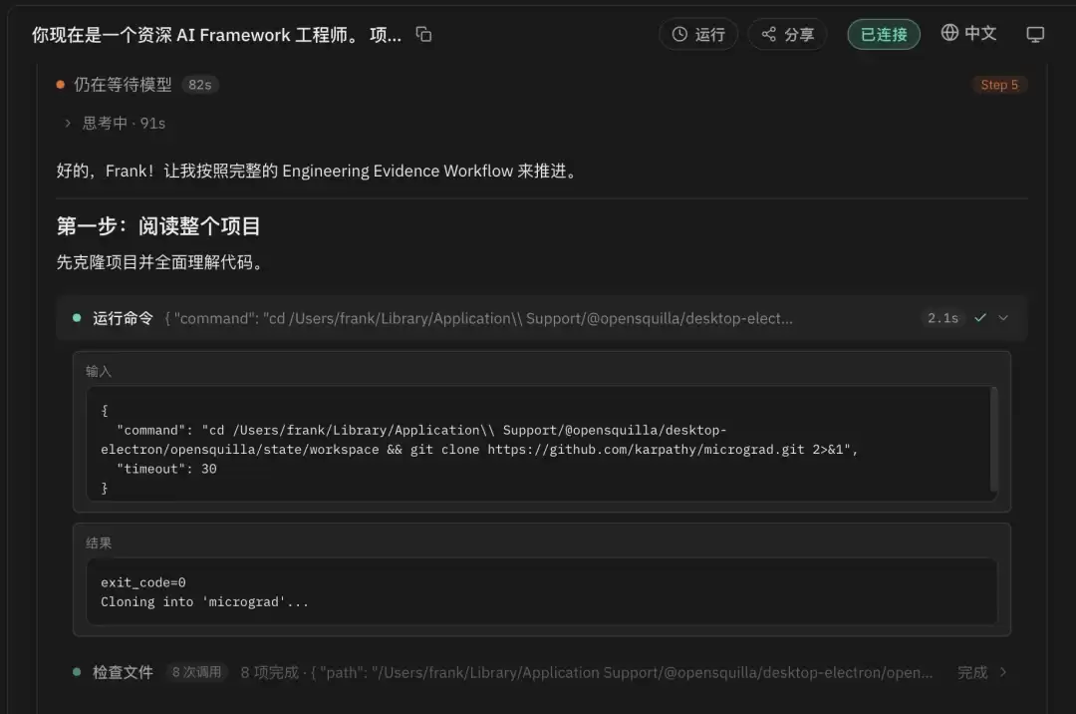Click the 结果 section label
This screenshot has width=1076, height=714.
tap(99, 543)
